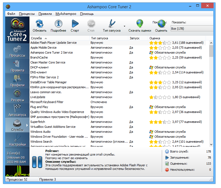Click the title bar app icon
The height and width of the screenshot is (188, 221).
(x=8, y=7)
